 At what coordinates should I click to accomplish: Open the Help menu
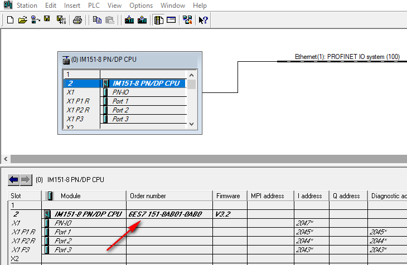200,6
